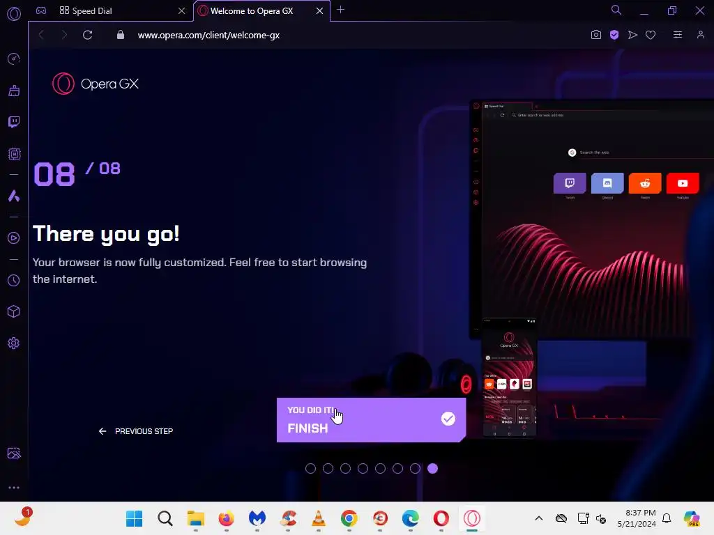Open the Flow send icon
Image resolution: width=714 pixels, height=535 pixels.
tap(632, 35)
